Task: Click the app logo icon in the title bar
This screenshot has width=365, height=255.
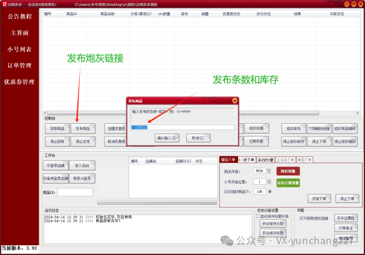Action: point(4,4)
